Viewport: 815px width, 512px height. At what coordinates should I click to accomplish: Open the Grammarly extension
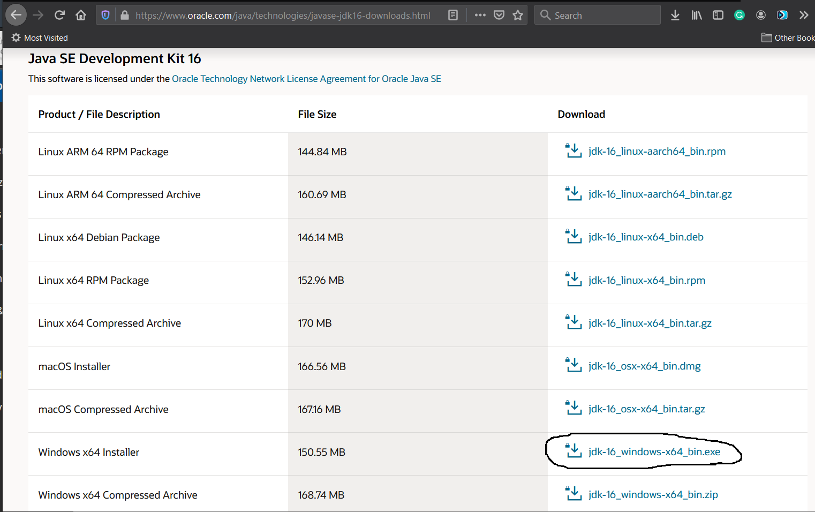pyautogui.click(x=739, y=15)
